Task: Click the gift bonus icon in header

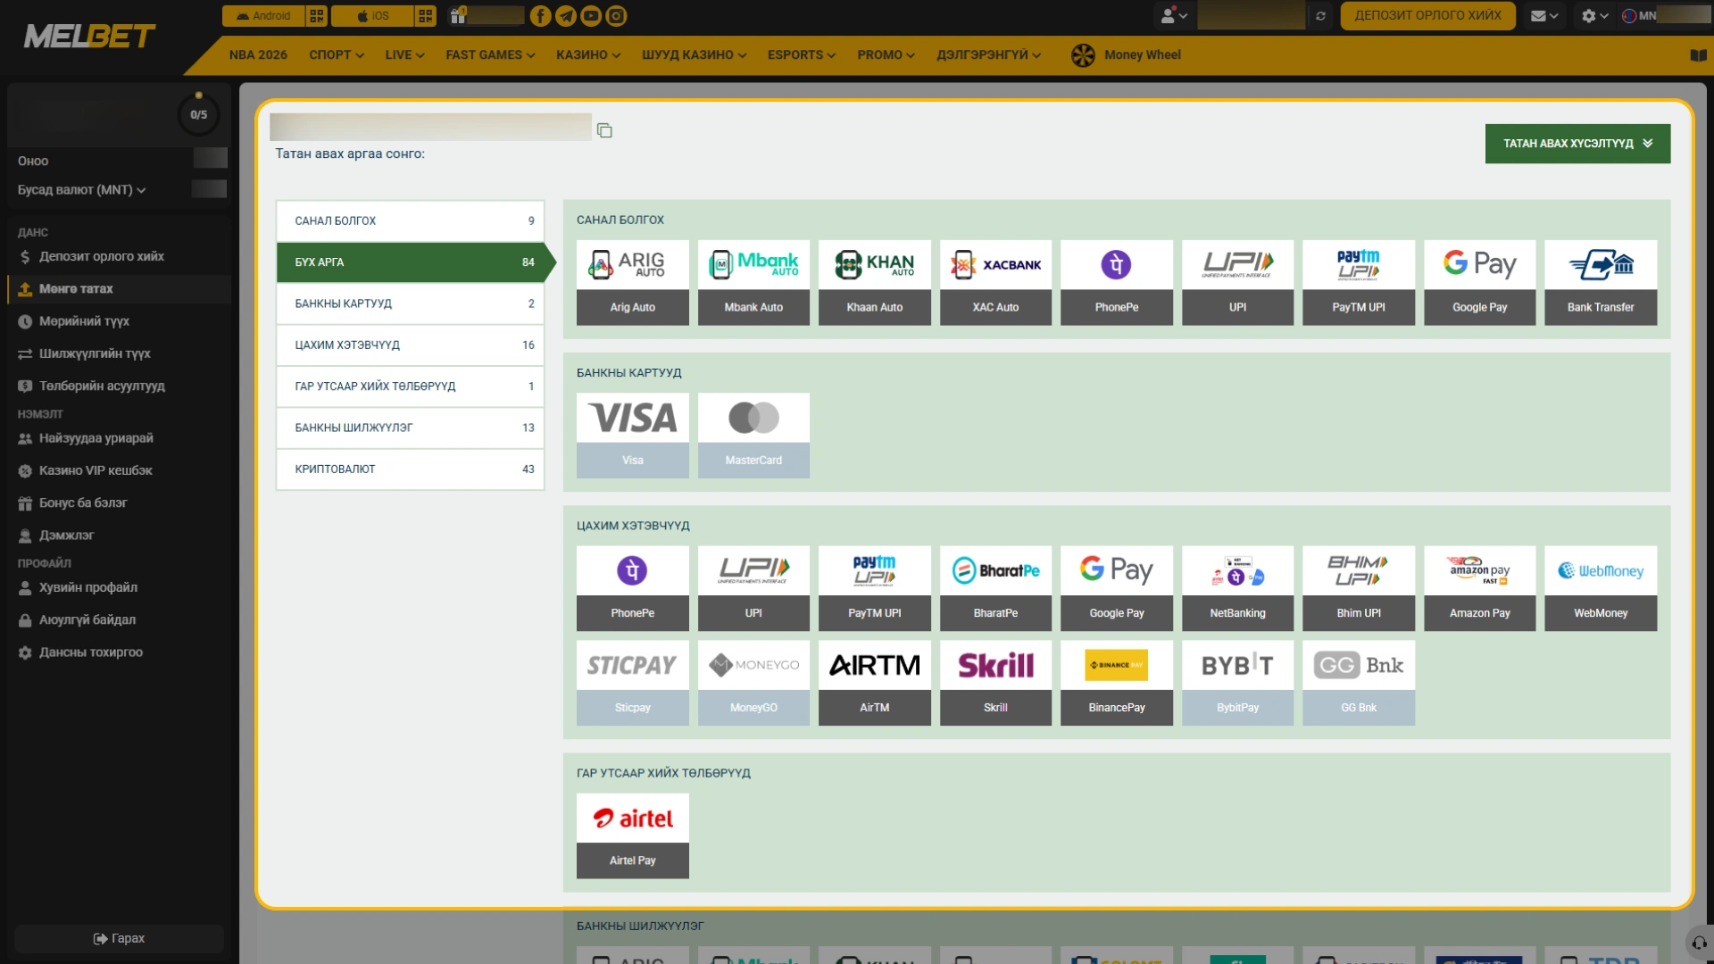Action: point(458,16)
